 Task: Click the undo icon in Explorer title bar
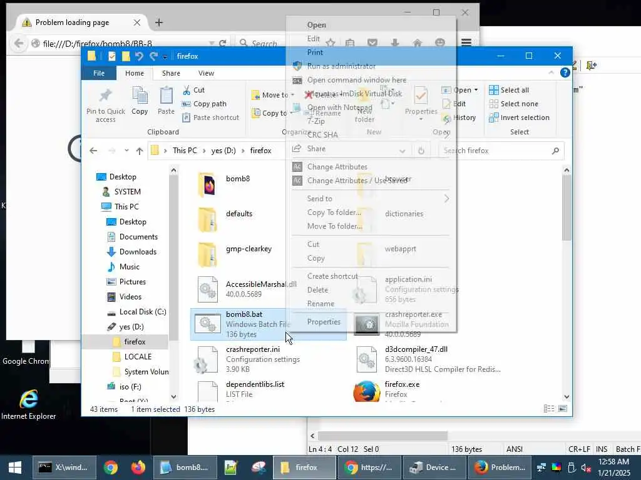139,56
